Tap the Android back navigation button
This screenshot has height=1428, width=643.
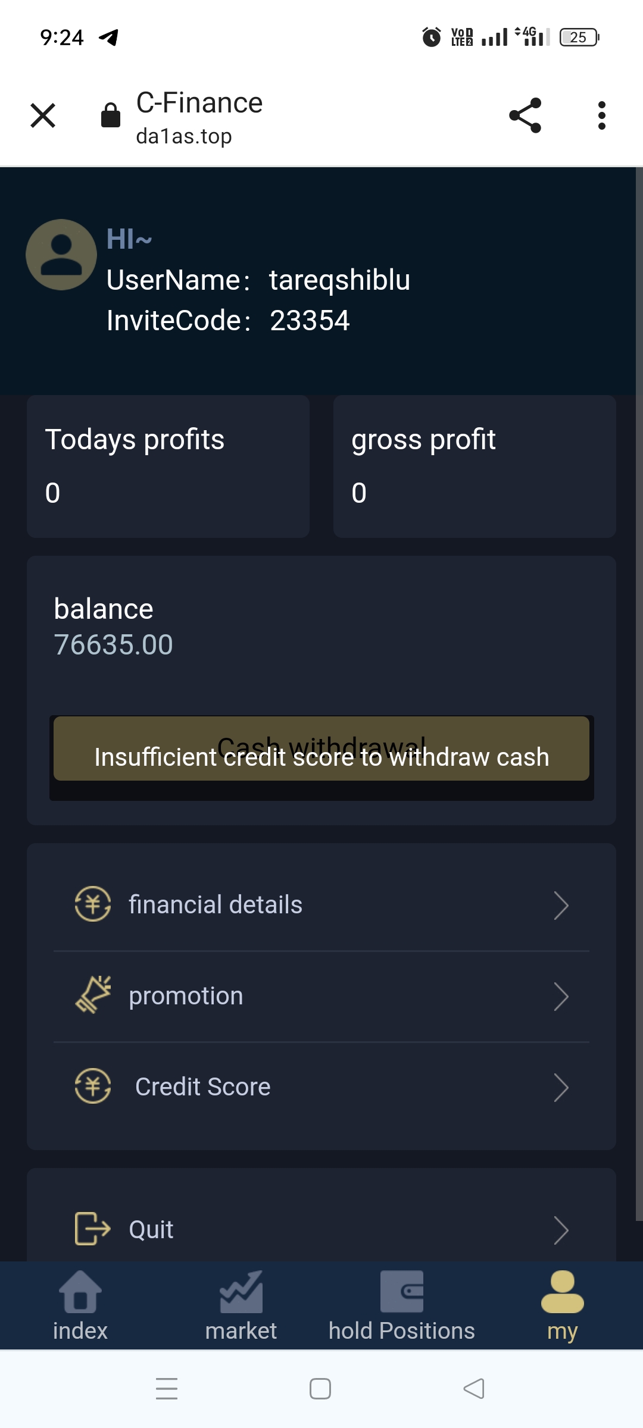474,1389
